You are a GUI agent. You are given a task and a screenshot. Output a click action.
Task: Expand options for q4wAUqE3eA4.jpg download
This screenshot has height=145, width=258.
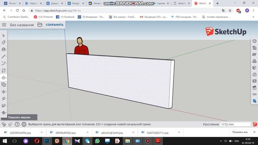133,133
